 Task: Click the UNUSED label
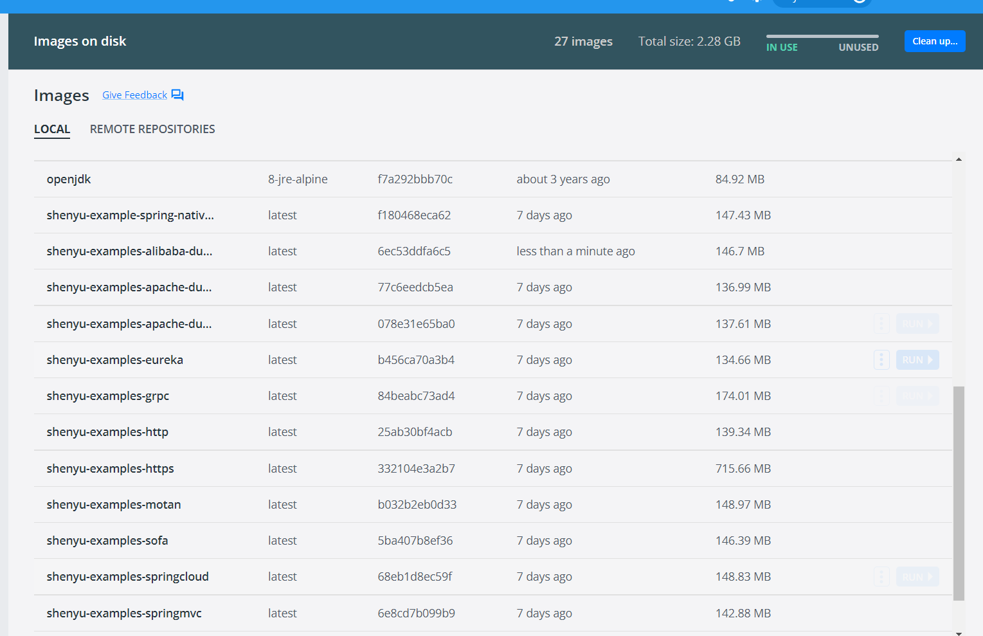click(858, 48)
